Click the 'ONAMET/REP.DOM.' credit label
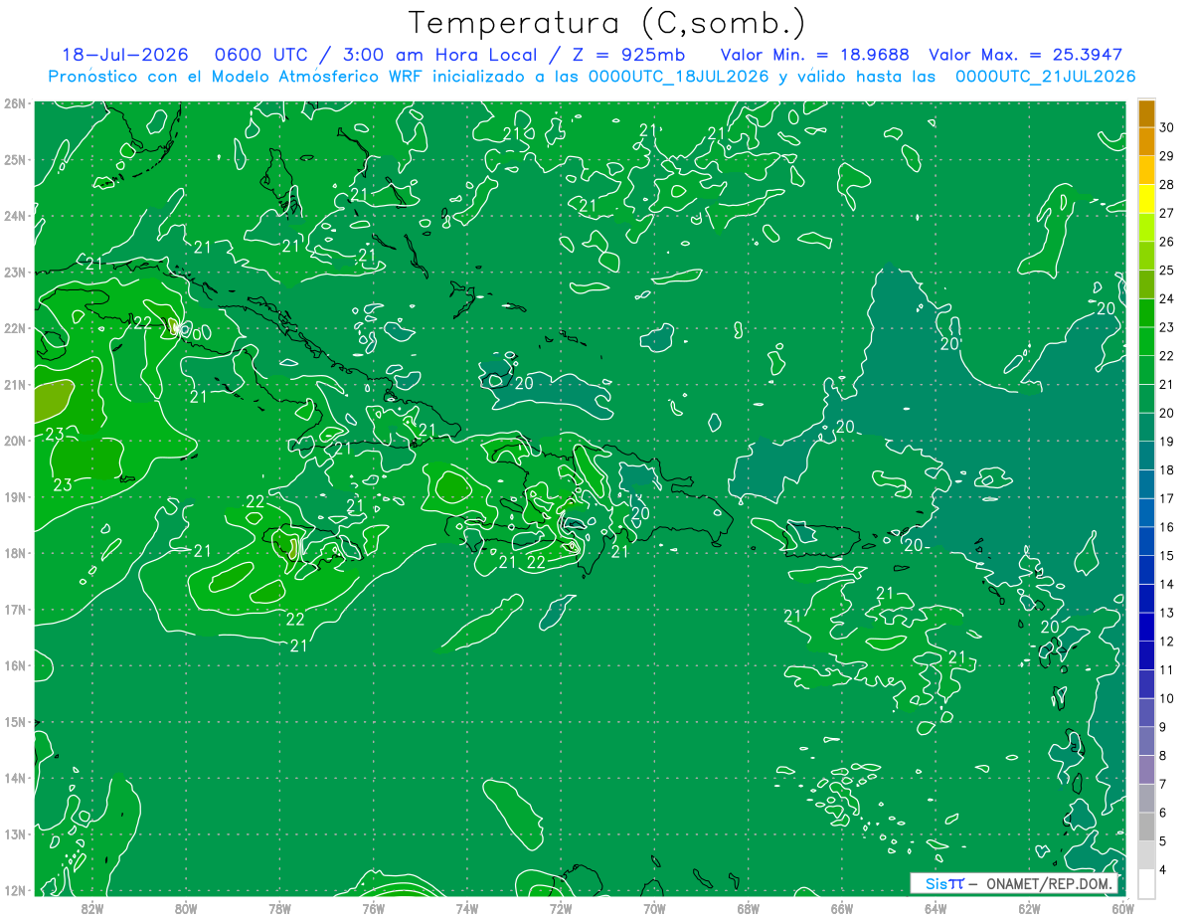The image size is (1193, 922). coord(1050,884)
